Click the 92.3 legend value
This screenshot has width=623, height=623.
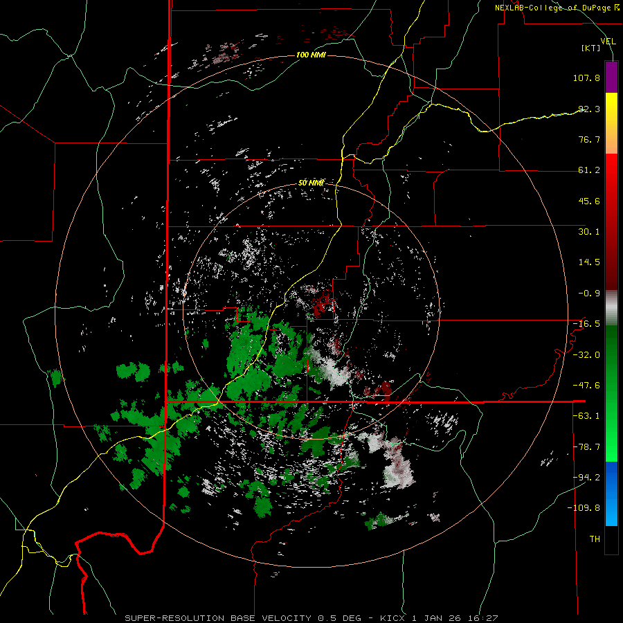589,109
